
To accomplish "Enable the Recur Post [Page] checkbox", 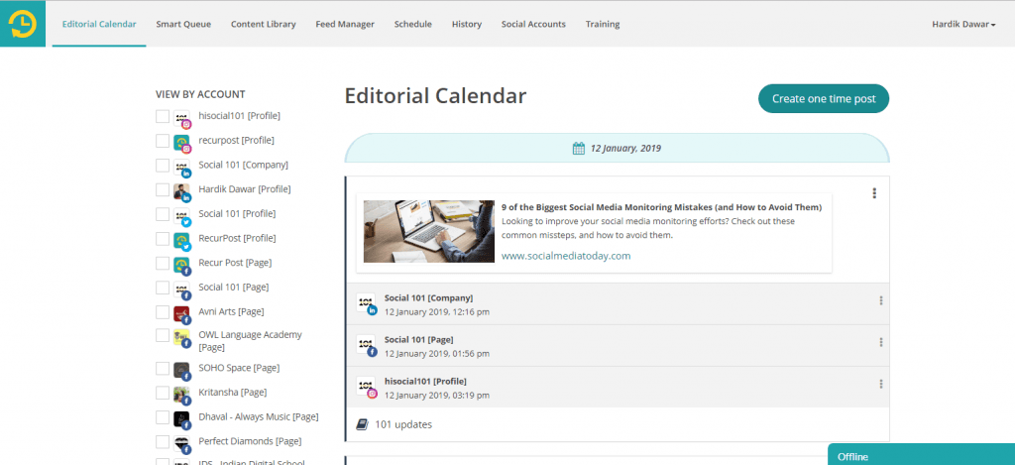I will [x=163, y=263].
